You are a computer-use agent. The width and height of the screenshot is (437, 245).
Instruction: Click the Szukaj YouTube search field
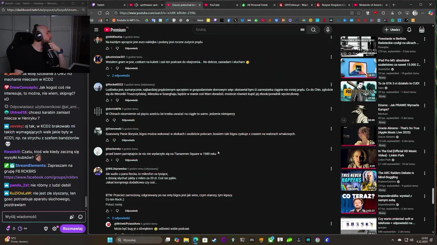(246, 30)
